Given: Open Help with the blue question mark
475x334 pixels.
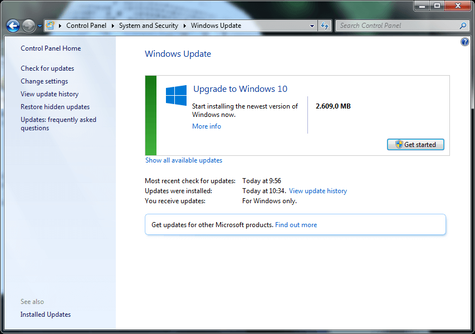Looking at the screenshot, I should click(465, 42).
